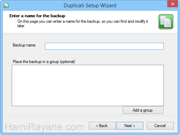Viewport: 180px width, 135px height.
Task: Click 'Place the backup in a group (optional)' label
Action: tap(44, 62)
